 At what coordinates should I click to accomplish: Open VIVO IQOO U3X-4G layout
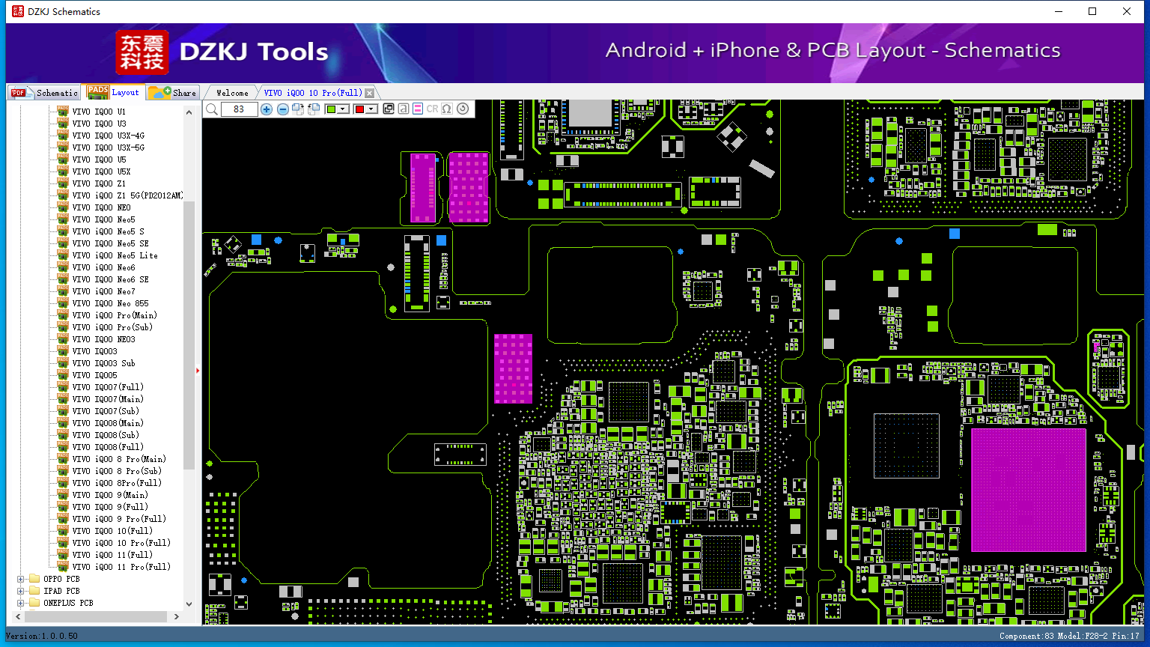tap(109, 136)
